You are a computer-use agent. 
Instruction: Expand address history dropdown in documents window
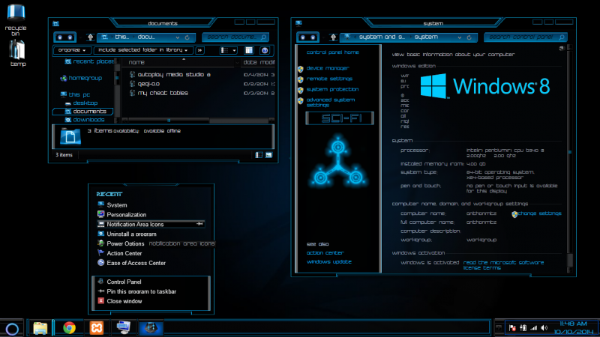click(x=178, y=37)
